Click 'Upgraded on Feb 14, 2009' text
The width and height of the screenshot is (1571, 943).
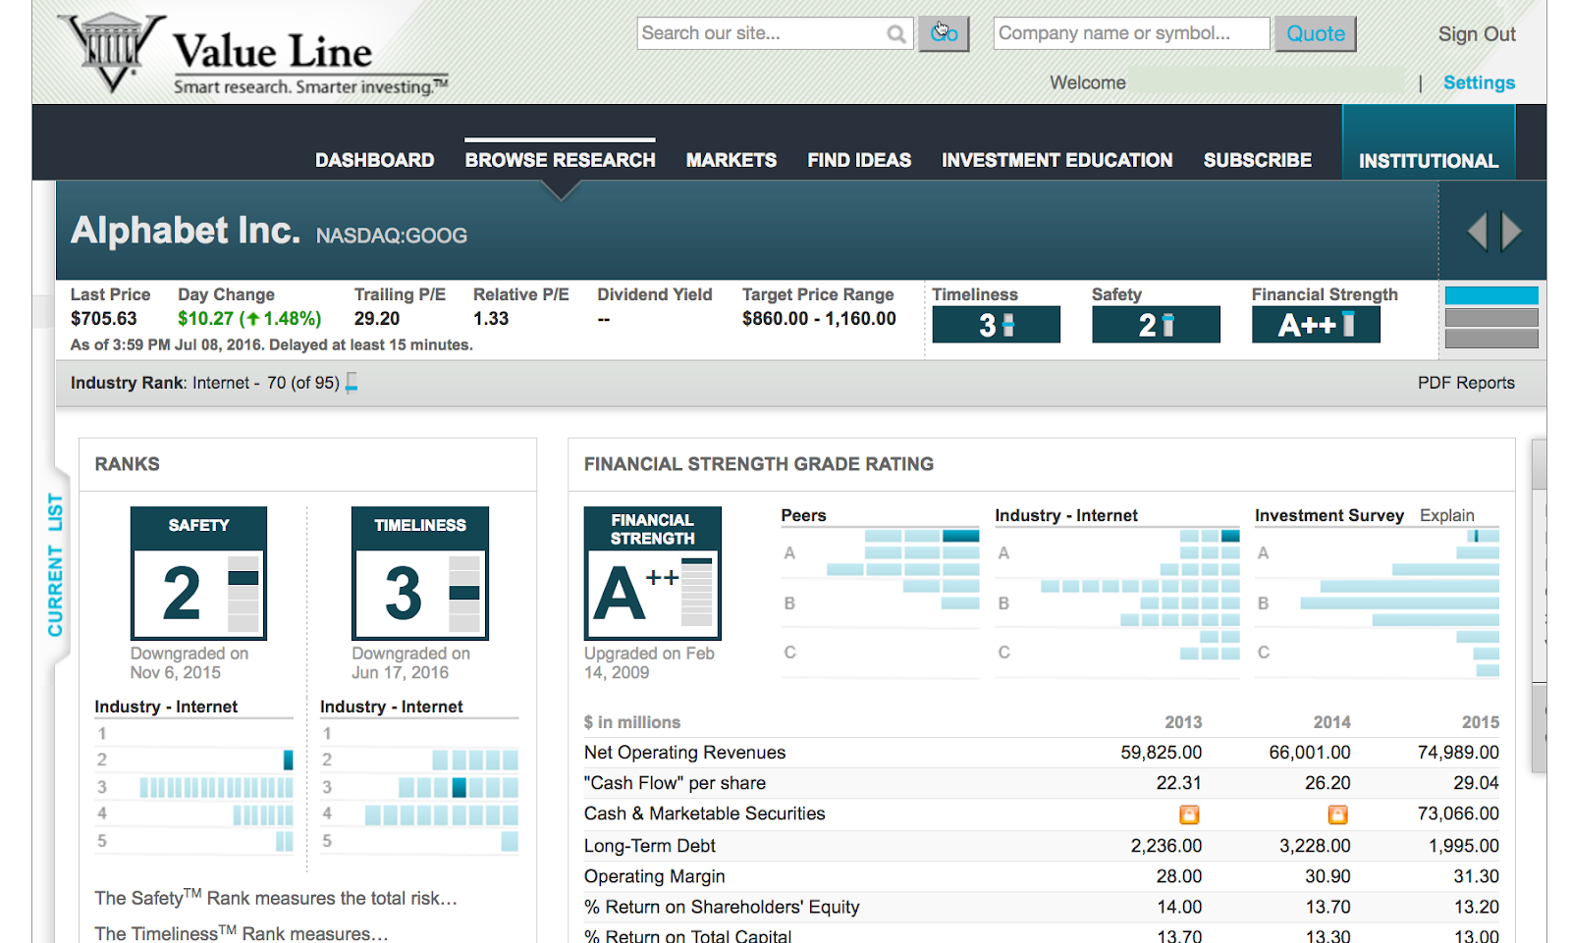point(649,663)
